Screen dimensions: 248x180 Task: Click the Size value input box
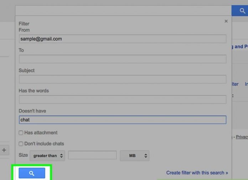pyautogui.click(x=92, y=155)
